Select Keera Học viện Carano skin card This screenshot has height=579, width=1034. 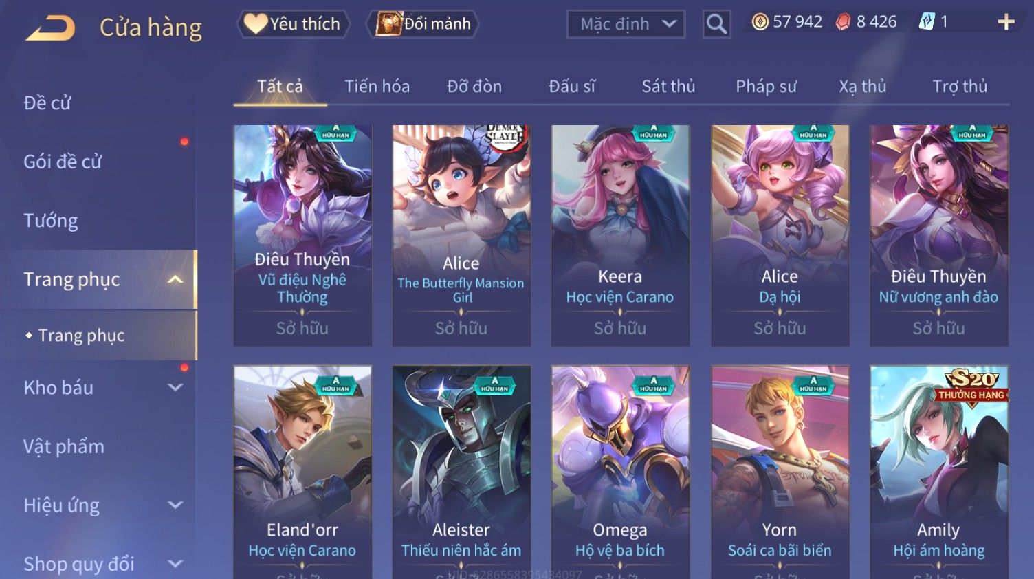coord(620,235)
